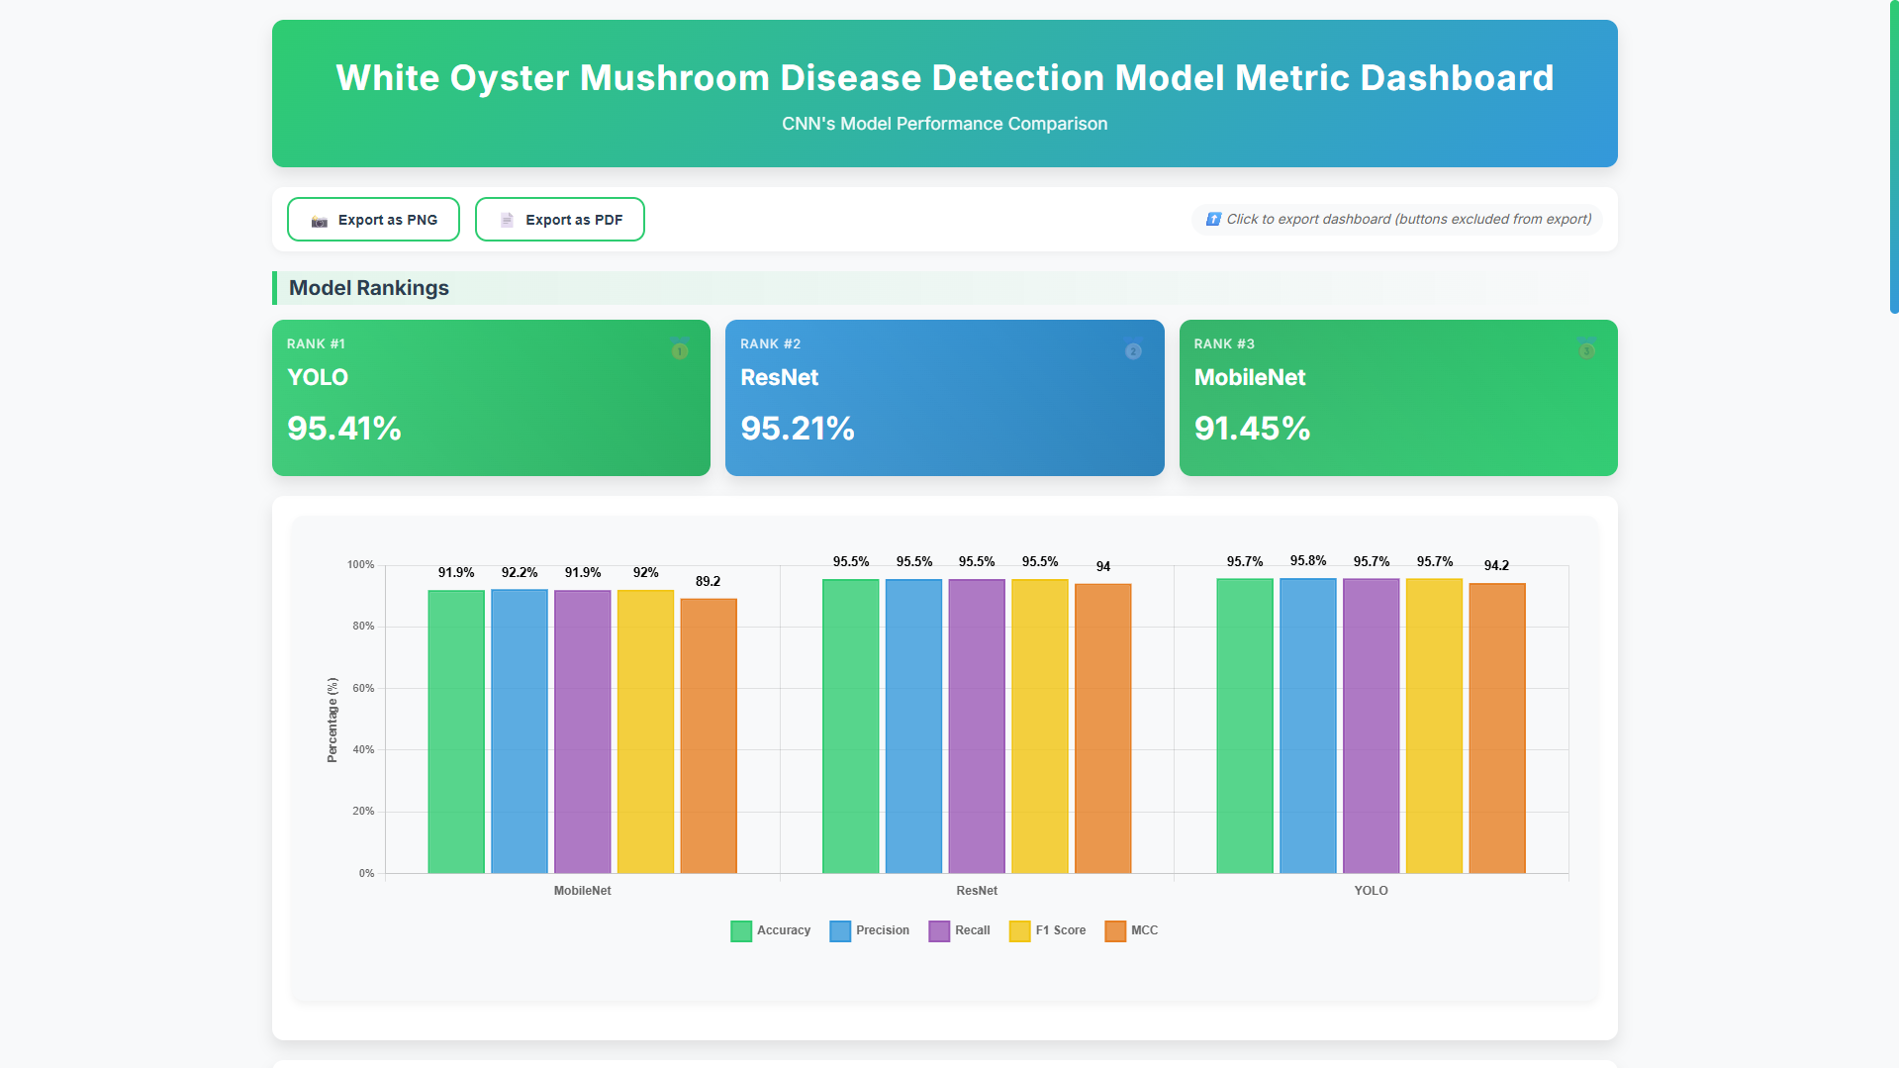Click ResNet MCC bar labeled 94
The width and height of the screenshot is (1899, 1068).
click(1103, 728)
